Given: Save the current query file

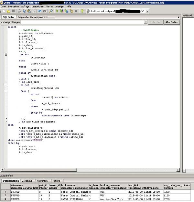Looking at the screenshot, I should click(x=13, y=11).
